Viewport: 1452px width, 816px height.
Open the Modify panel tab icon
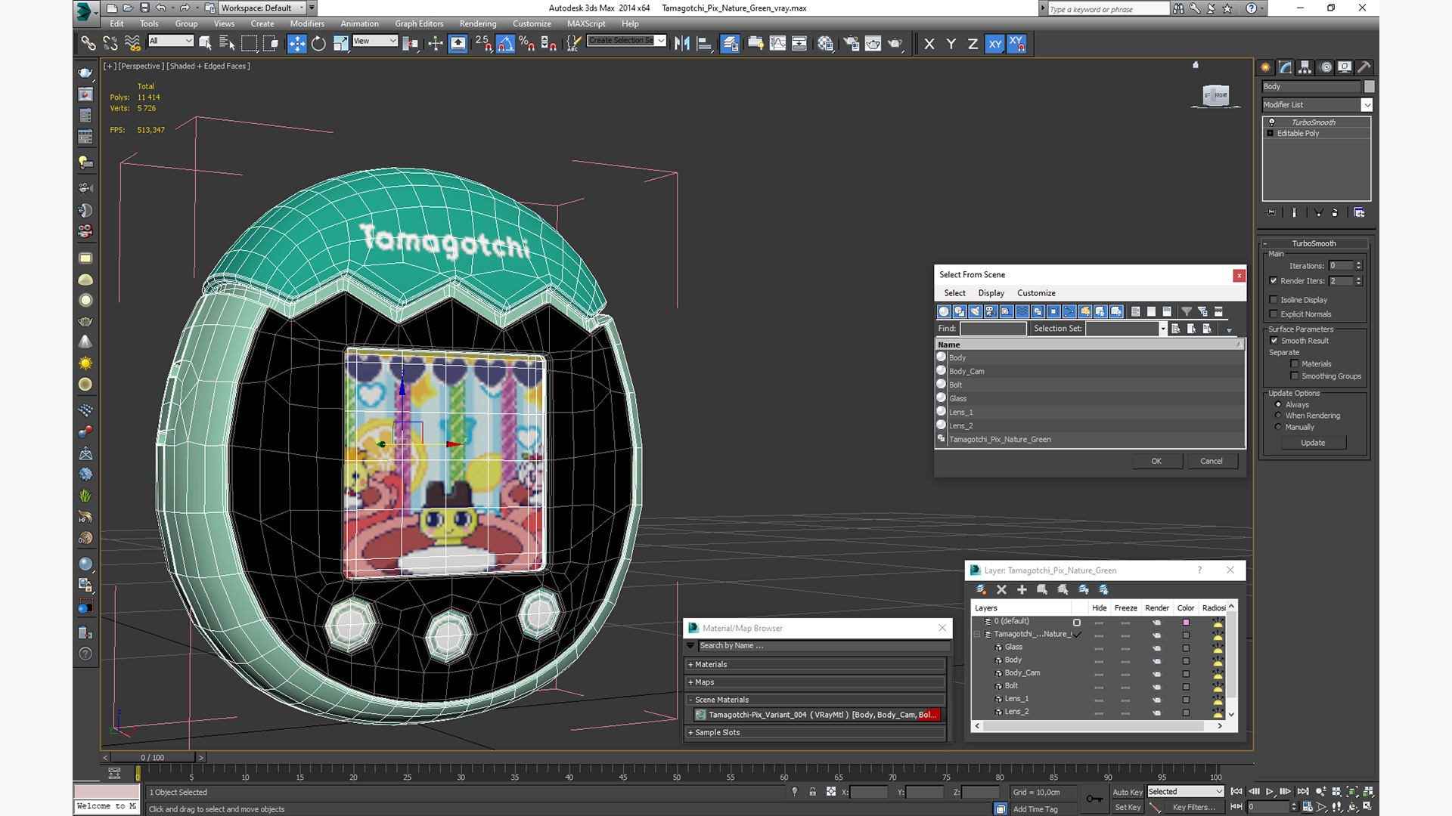pos(1286,67)
